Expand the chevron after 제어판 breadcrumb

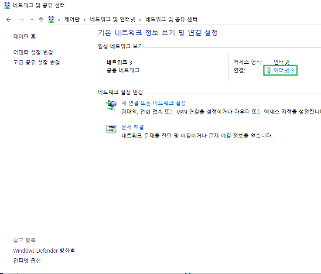click(85, 20)
